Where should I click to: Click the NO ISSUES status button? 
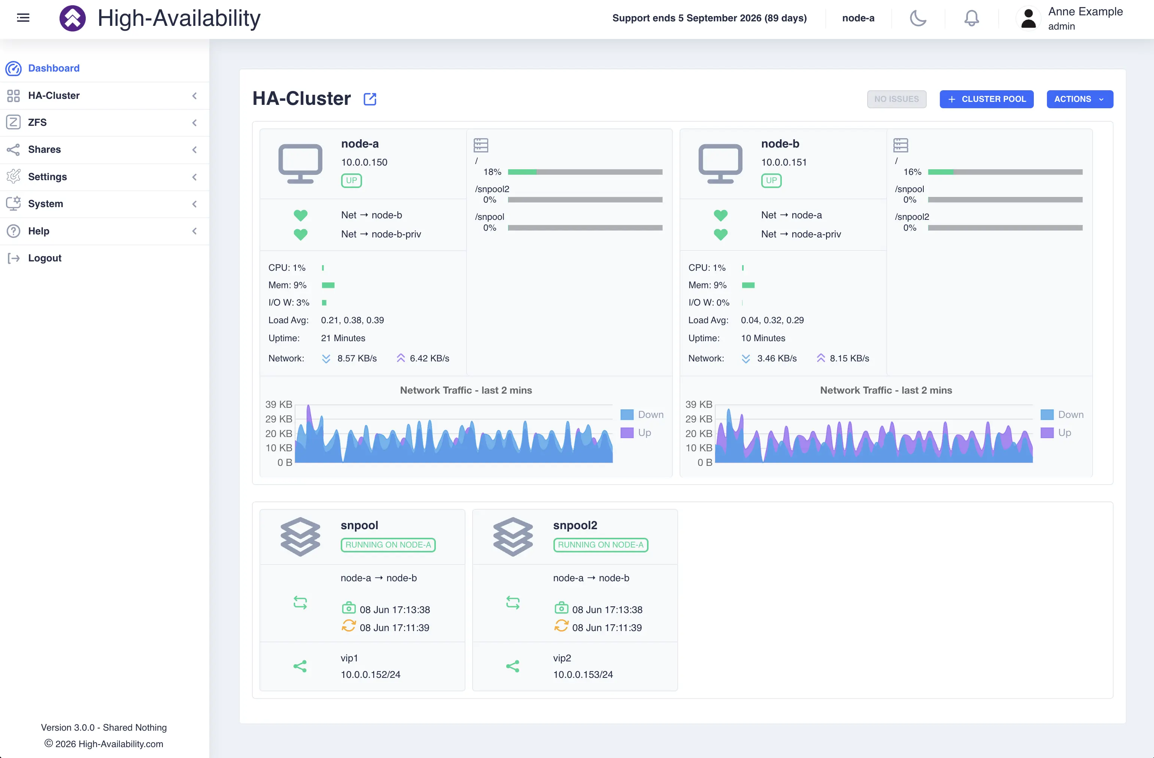pos(896,99)
